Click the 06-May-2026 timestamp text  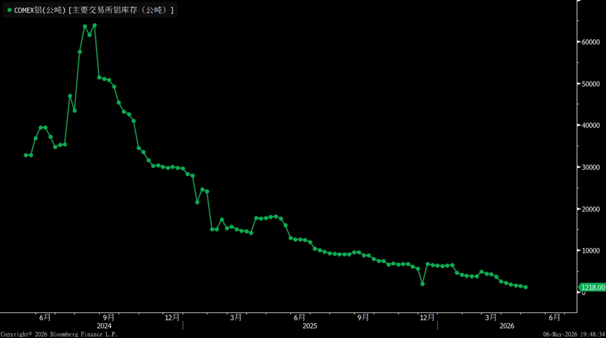click(574, 335)
